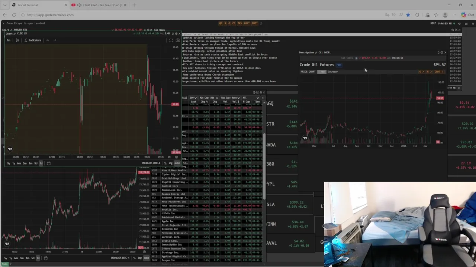Select 5y range on CLSK chart
Image resolution: width=476 pixels, height=267 pixels.
pyautogui.click(x=9, y=163)
